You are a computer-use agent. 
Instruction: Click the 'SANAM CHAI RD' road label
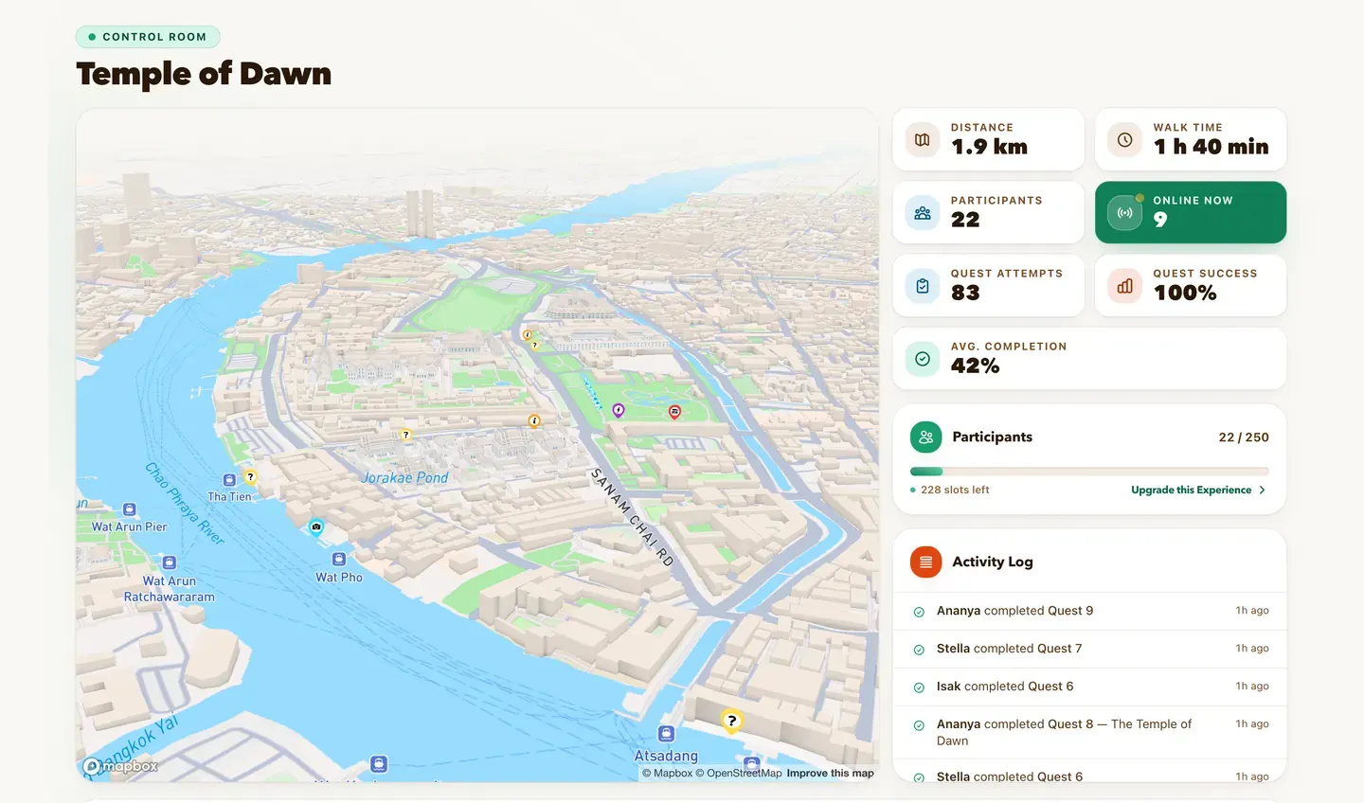[x=632, y=517]
